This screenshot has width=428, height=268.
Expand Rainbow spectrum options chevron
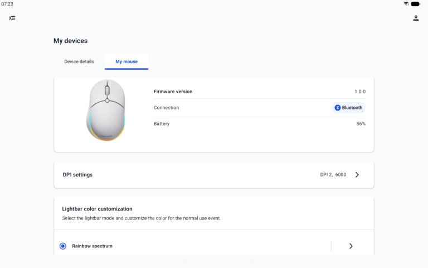click(x=351, y=246)
